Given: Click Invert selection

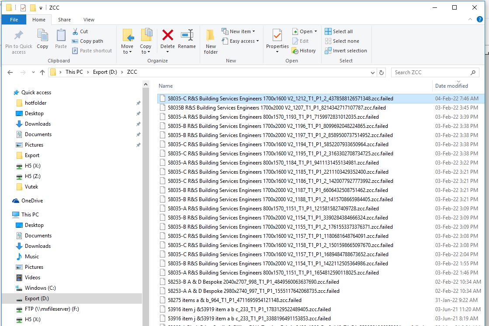Looking at the screenshot, I should pos(346,51).
